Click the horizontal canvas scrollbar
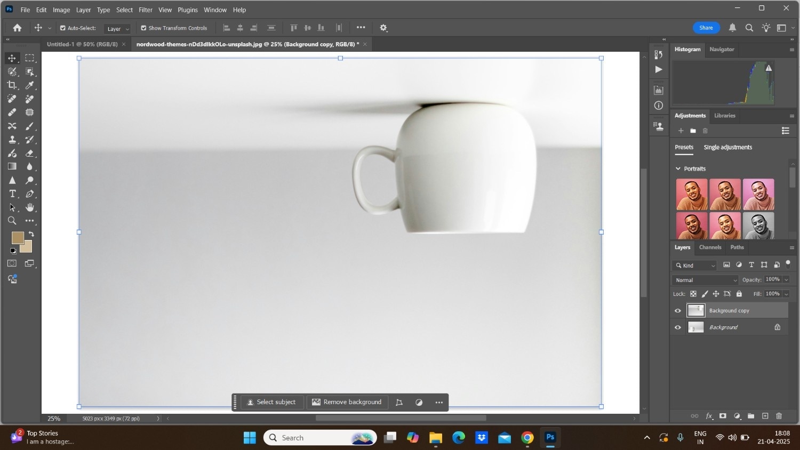The width and height of the screenshot is (800, 450). click(x=401, y=419)
